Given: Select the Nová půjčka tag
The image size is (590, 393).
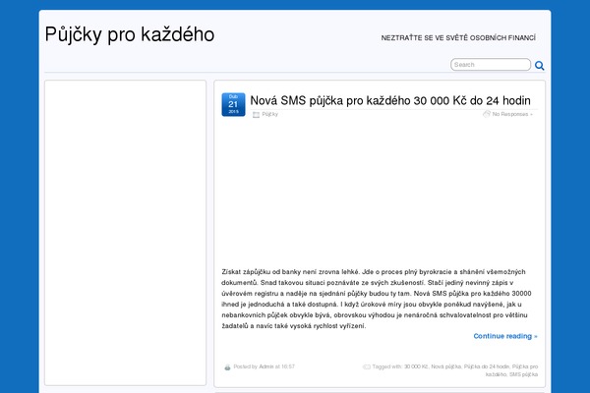Looking at the screenshot, I should (x=445, y=366).
